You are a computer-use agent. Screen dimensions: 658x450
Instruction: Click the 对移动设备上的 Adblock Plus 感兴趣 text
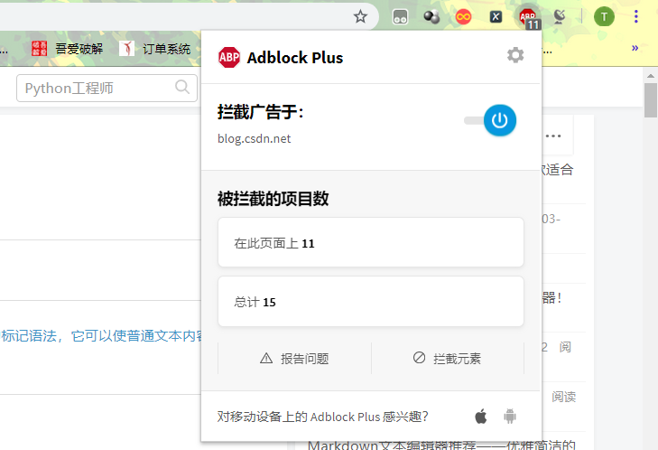click(x=323, y=417)
